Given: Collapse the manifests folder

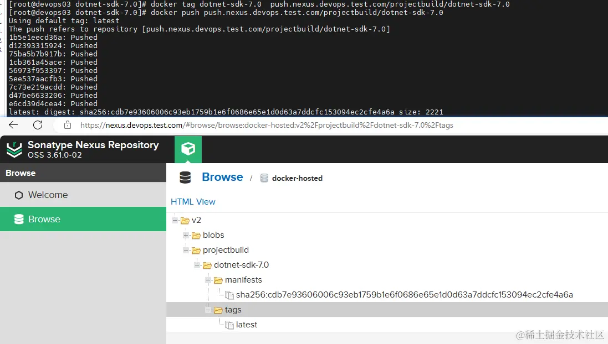Looking at the screenshot, I should pyautogui.click(x=208, y=280).
